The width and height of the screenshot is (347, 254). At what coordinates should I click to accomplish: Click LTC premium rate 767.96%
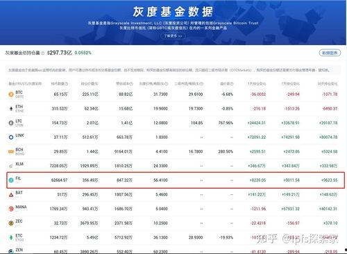click(226, 123)
